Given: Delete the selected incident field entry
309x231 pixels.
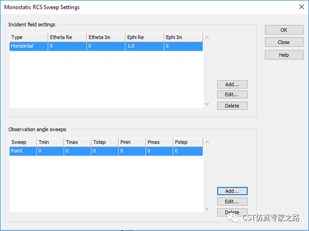Looking at the screenshot, I should [233, 106].
